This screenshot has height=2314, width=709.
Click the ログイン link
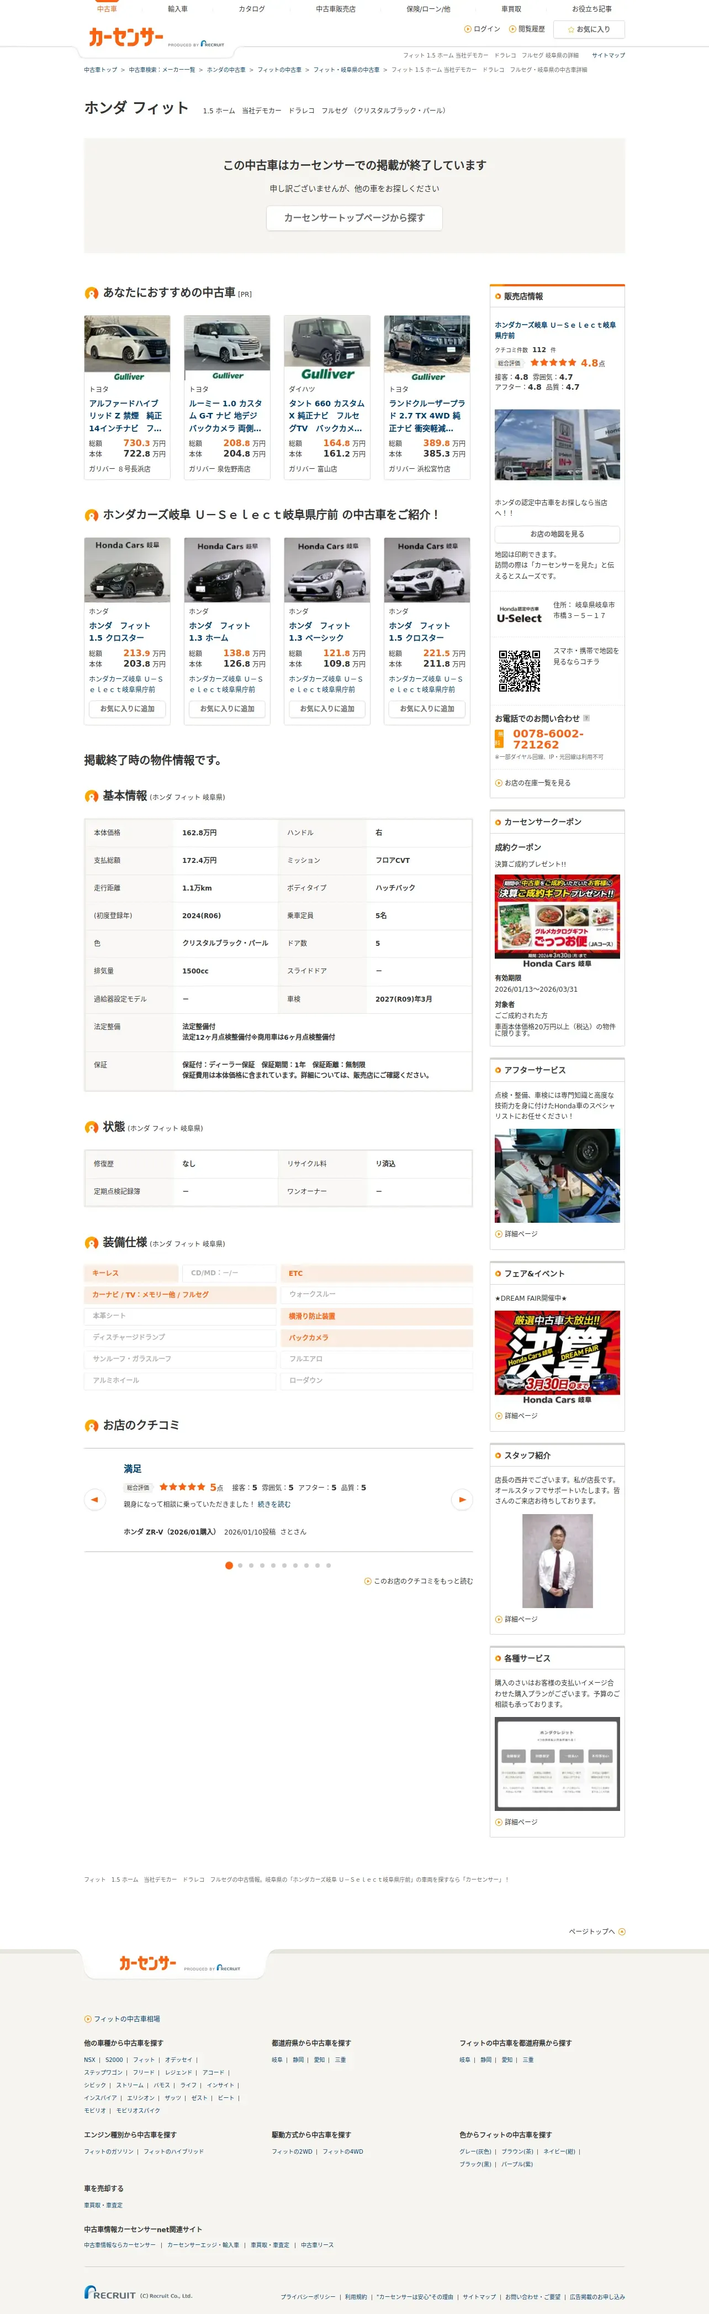coord(482,29)
